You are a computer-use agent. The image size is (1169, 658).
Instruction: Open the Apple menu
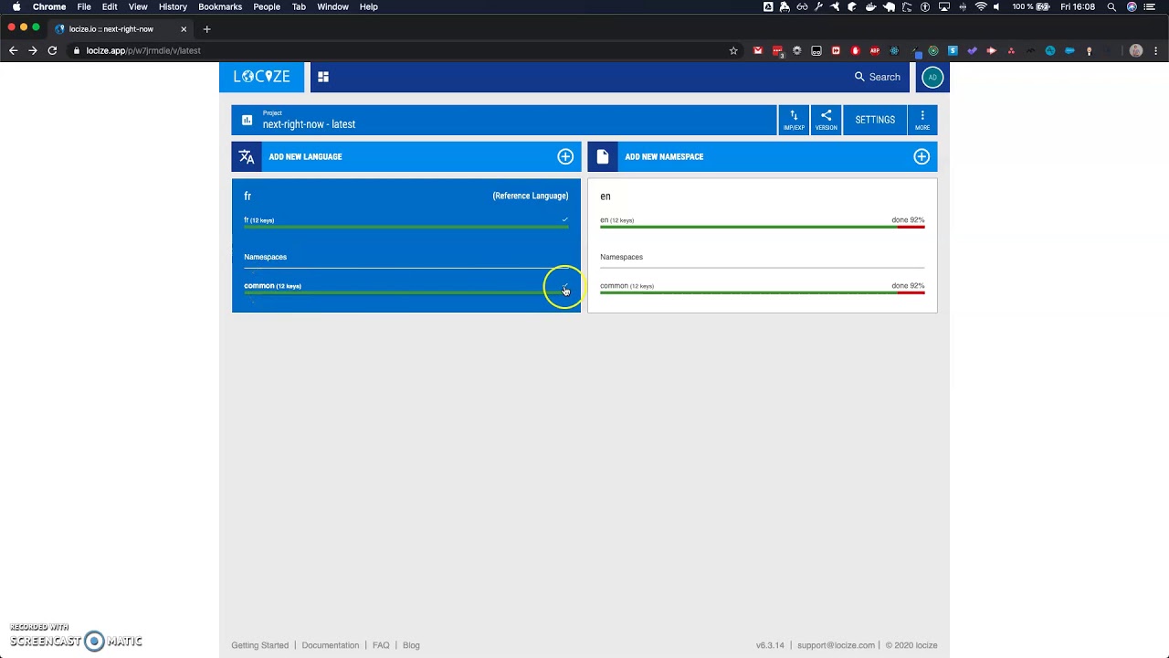tap(16, 6)
